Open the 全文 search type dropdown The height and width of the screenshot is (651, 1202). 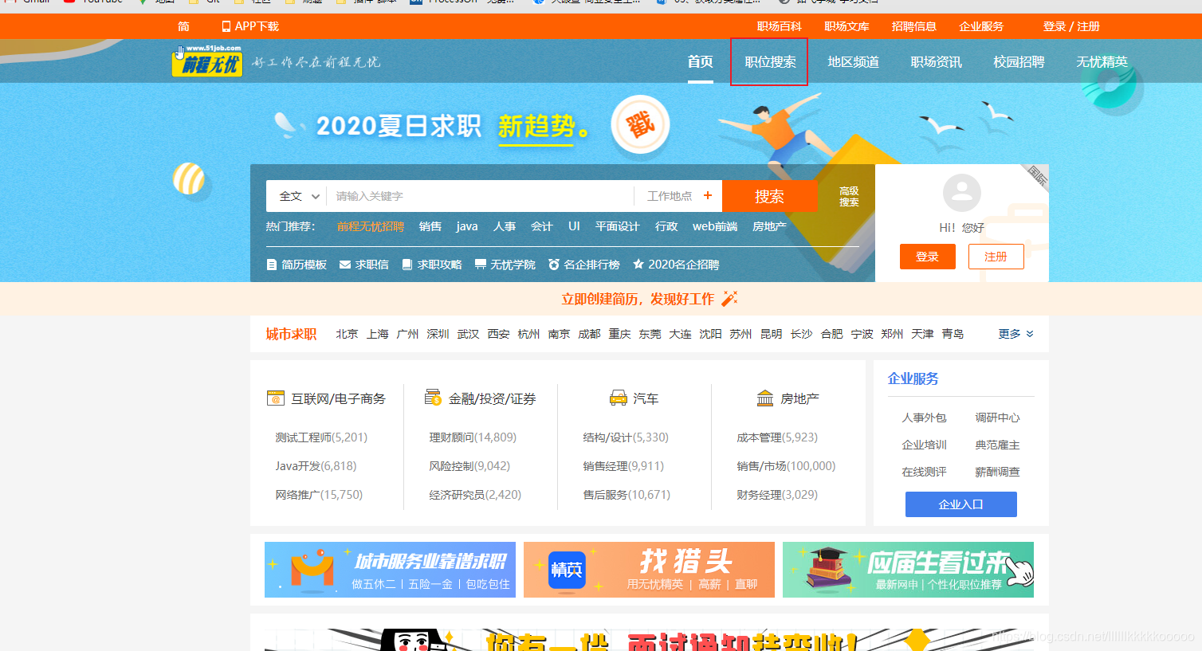point(297,195)
